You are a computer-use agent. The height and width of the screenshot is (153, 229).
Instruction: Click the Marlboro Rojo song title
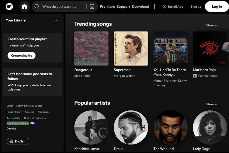point(204,70)
